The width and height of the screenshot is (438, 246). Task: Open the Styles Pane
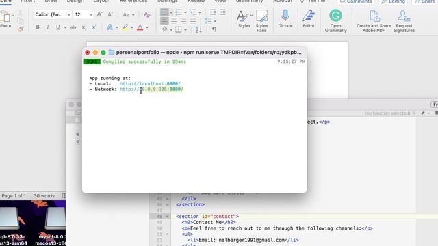click(x=261, y=20)
